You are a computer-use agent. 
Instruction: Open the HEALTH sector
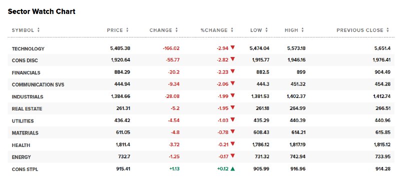(21, 145)
